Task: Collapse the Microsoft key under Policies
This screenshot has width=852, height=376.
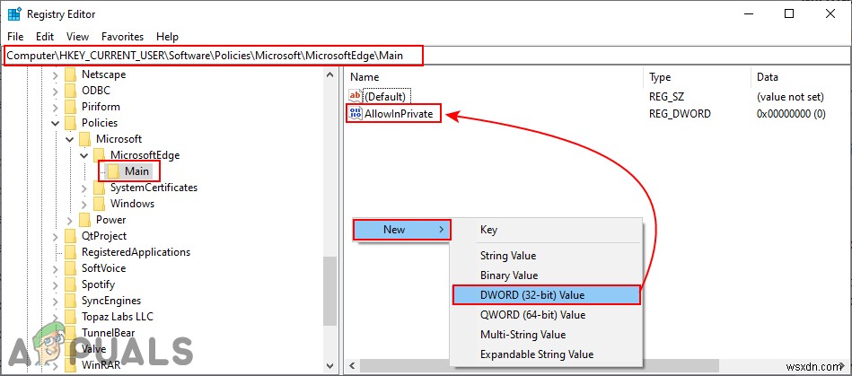Action: pyautogui.click(x=69, y=140)
